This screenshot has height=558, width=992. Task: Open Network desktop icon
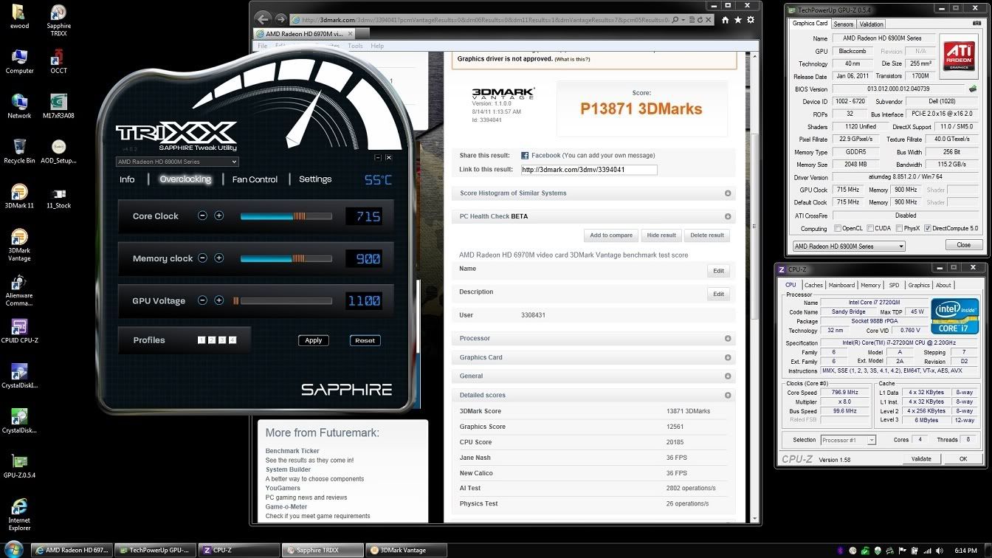pos(19,107)
